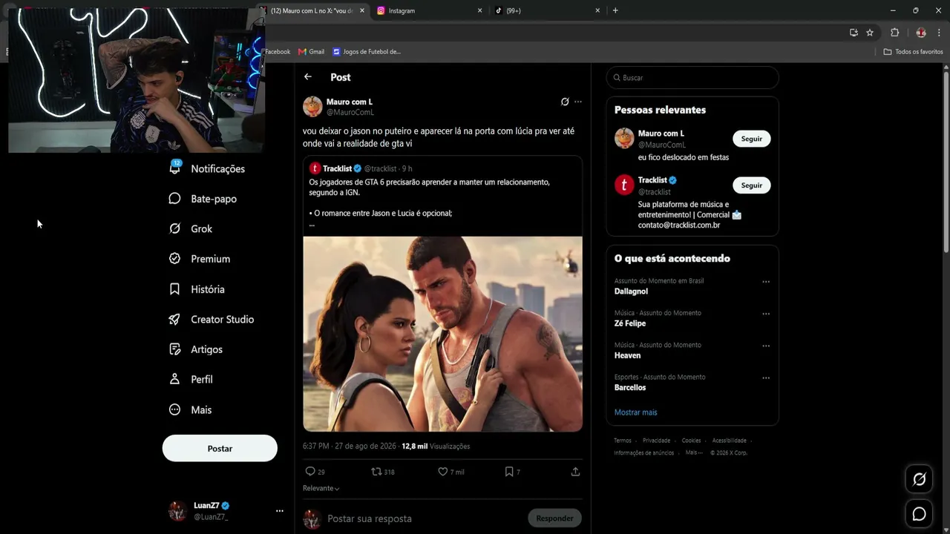Open the Jogos de Futebol bookmark
The image size is (950, 534).
(367, 52)
